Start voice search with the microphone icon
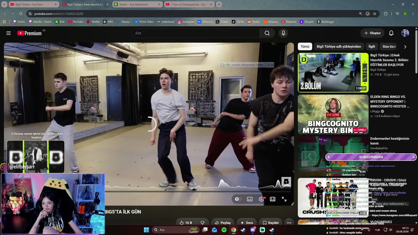 [283, 33]
